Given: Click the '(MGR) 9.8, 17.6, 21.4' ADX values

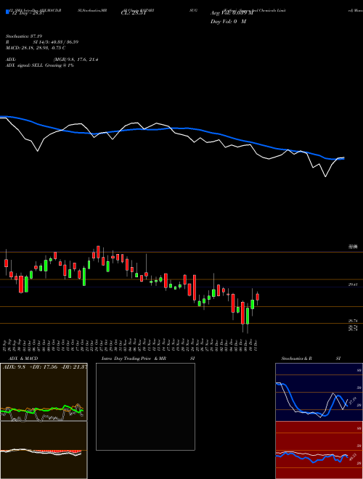Looking at the screenshot, I should pyautogui.click(x=76, y=60).
